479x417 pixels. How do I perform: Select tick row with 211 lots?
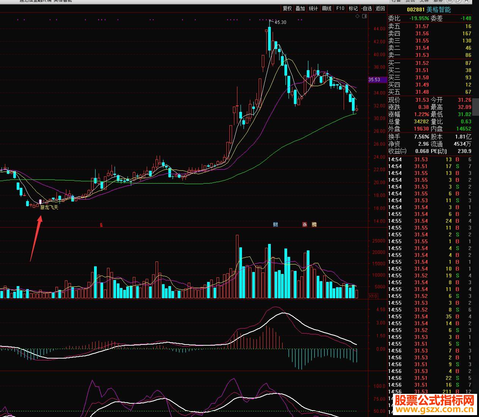tap(429, 392)
